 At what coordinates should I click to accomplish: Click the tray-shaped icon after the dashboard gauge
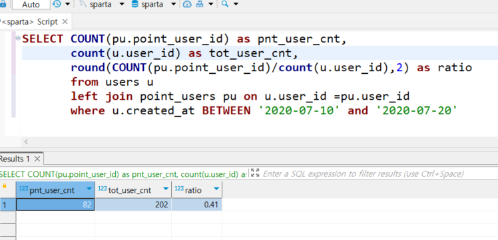pyautogui.click(x=200, y=4)
